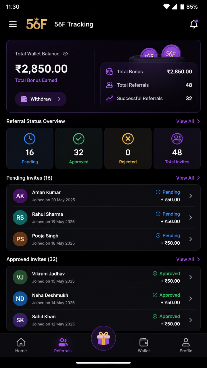
Task: Expand Aman Kumar invite chevron
Action: pyautogui.click(x=191, y=196)
